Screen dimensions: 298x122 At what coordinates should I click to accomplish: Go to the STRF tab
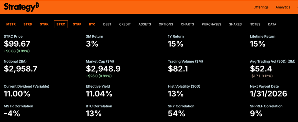77,24
